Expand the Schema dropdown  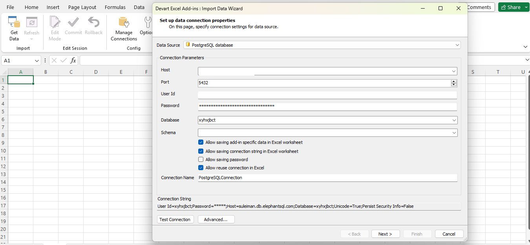pos(454,133)
